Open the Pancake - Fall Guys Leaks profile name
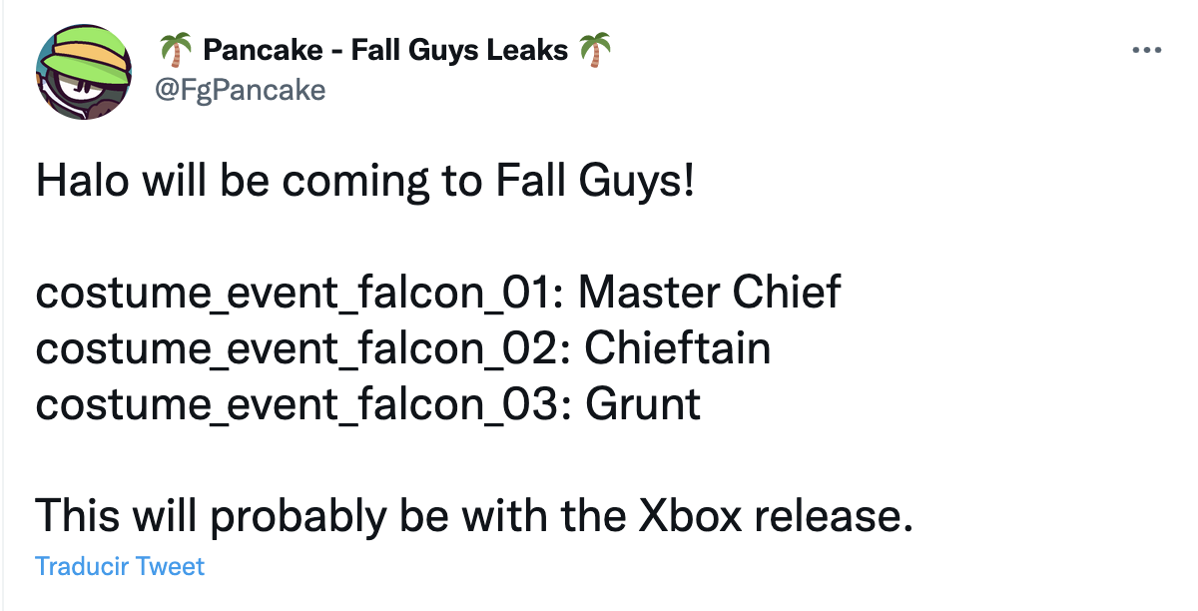The height and width of the screenshot is (611, 1198). (384, 49)
